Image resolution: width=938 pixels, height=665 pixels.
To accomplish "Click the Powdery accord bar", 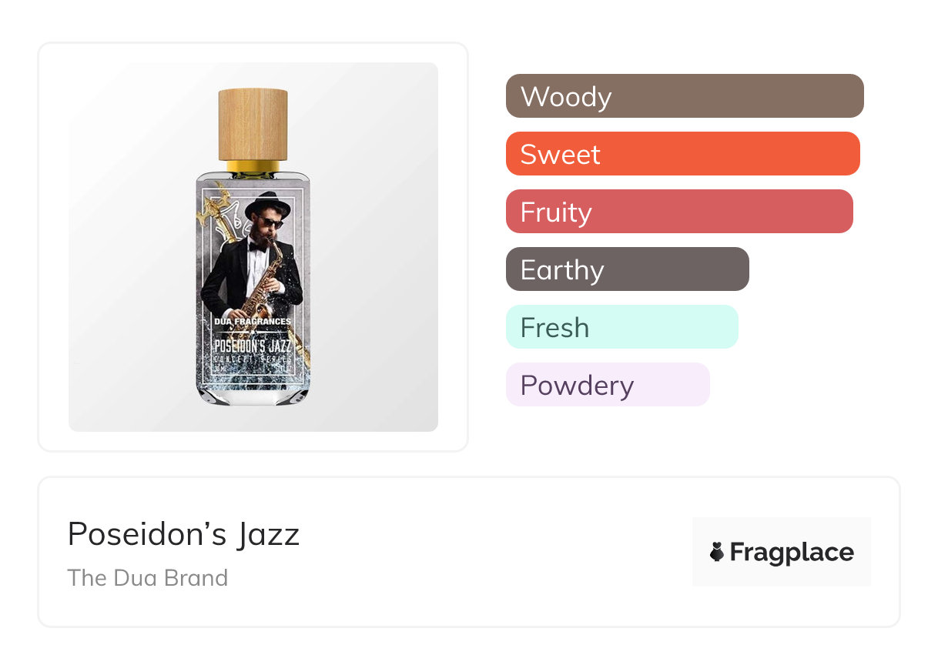I will pos(608,385).
